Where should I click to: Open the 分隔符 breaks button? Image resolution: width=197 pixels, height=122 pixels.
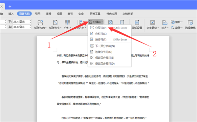click(96, 22)
